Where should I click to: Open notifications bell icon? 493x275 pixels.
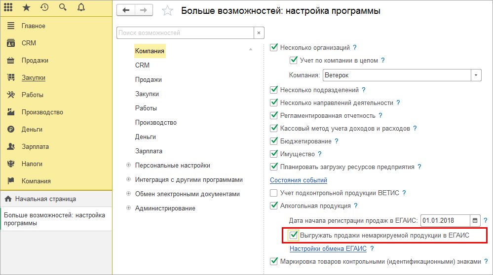81,7
